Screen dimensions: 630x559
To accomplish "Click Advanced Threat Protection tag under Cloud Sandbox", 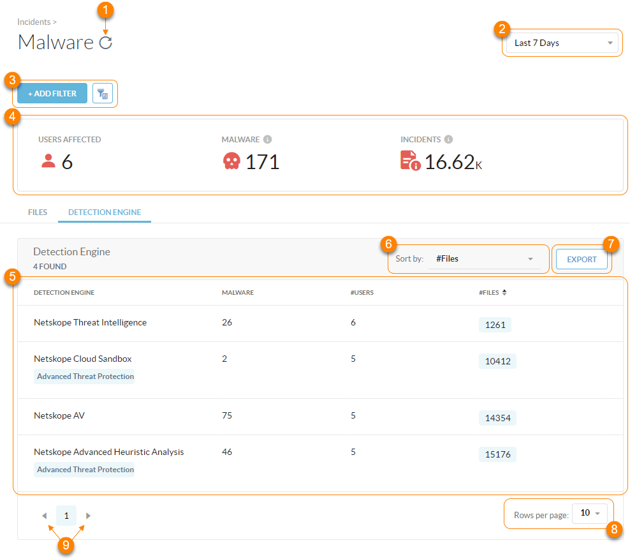I will point(85,376).
